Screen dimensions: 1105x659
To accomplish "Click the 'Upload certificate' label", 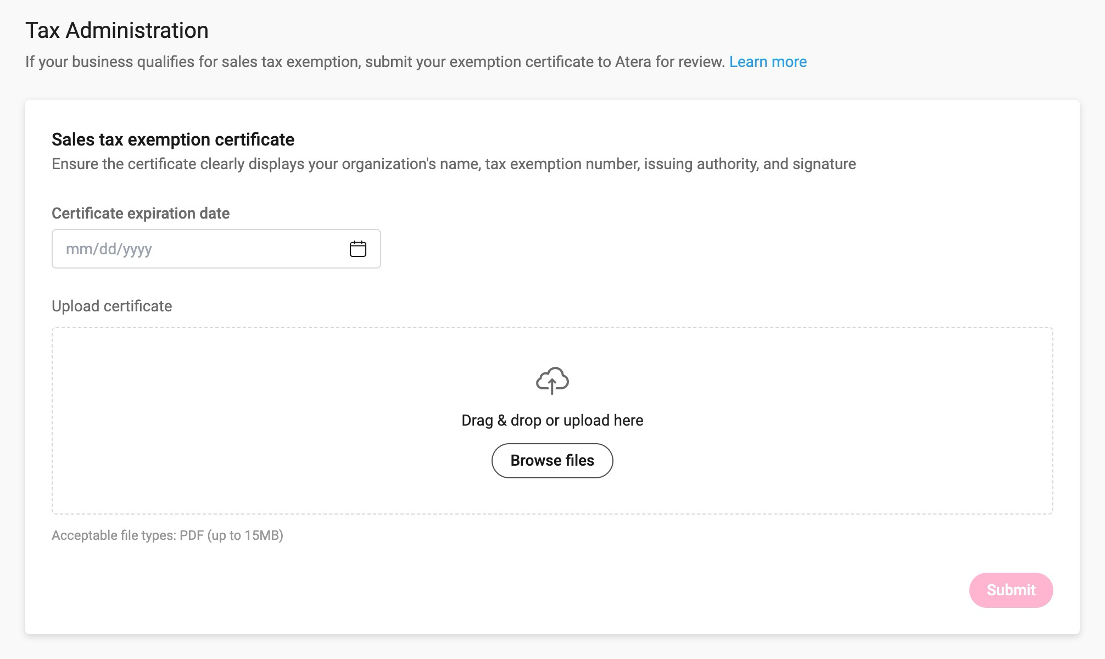I will pyautogui.click(x=111, y=306).
